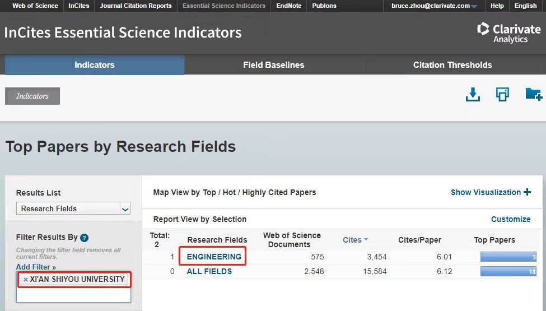Click the Add Filter link

coord(36,267)
